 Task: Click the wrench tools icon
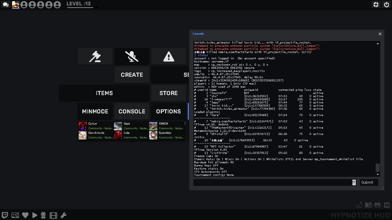pyautogui.click(x=63, y=215)
